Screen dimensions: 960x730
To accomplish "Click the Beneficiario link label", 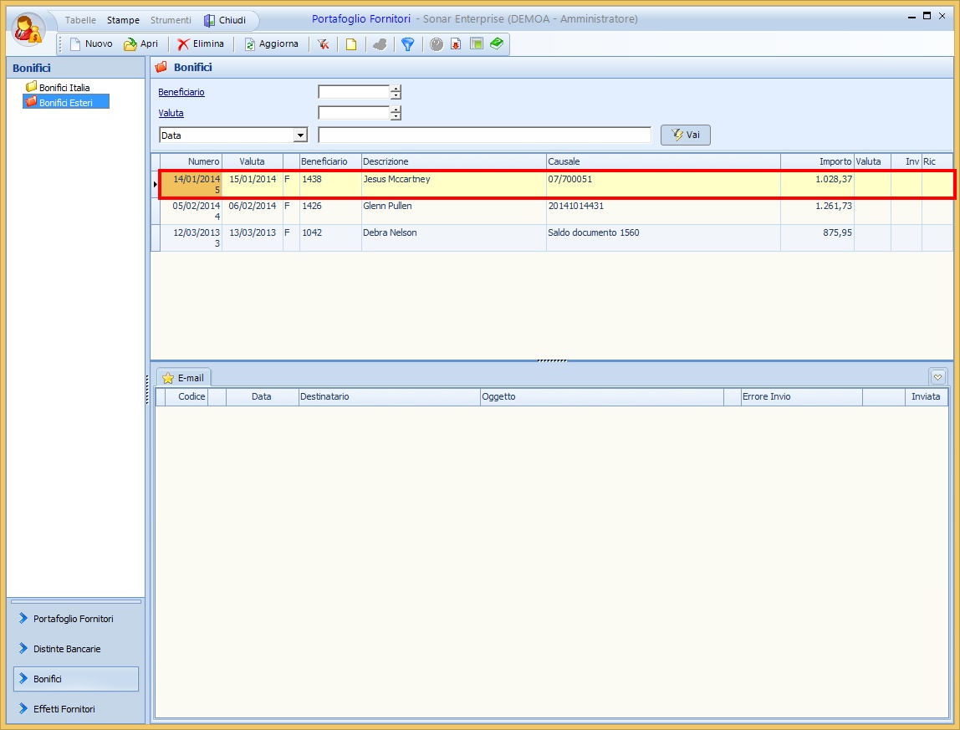I will coord(181,92).
